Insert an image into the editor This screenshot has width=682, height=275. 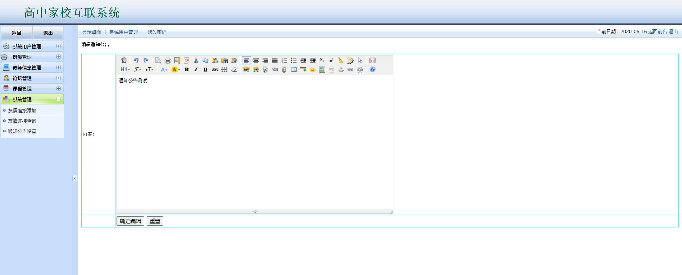pyautogui.click(x=246, y=69)
